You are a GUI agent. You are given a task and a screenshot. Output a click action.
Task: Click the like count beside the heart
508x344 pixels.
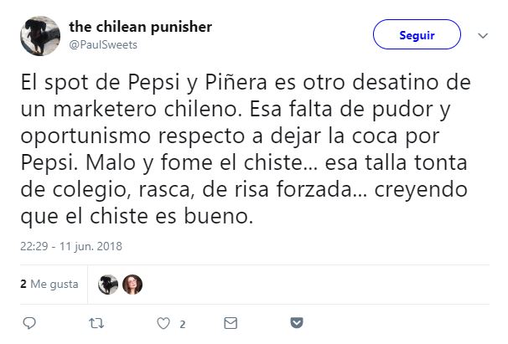pos(182,324)
